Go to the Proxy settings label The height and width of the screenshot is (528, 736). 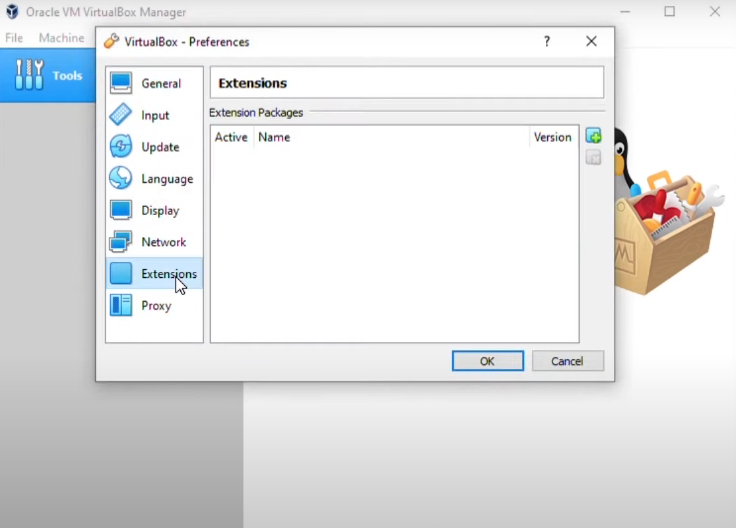tap(156, 306)
